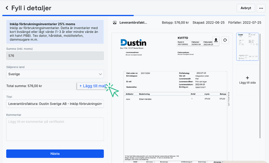
Task: Click the Extern hårddisk line in invoice
Action: [145, 99]
